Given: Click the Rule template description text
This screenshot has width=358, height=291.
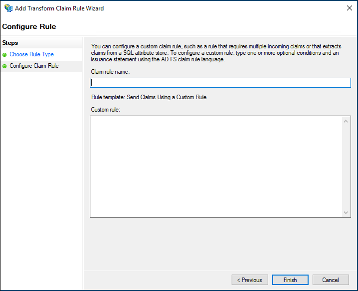Looking at the screenshot, I should (x=149, y=97).
